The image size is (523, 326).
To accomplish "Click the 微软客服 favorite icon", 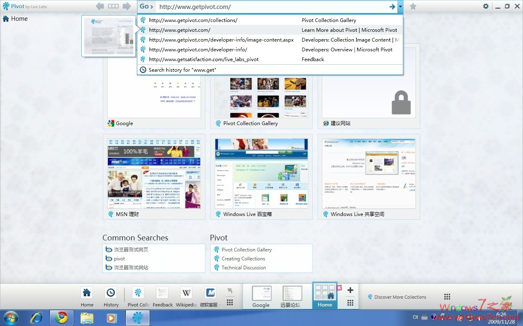I will coord(210,297).
